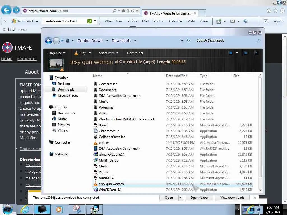Open the Play button dropdown arrow
Viewport: 287px width, 215px height.
(89, 53)
